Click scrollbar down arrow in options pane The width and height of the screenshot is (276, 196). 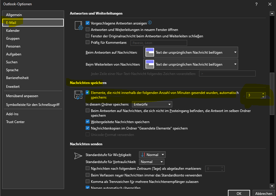[x=272, y=186]
